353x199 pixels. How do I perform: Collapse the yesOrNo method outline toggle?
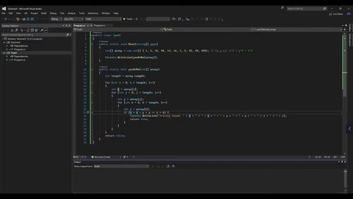coord(92,69)
